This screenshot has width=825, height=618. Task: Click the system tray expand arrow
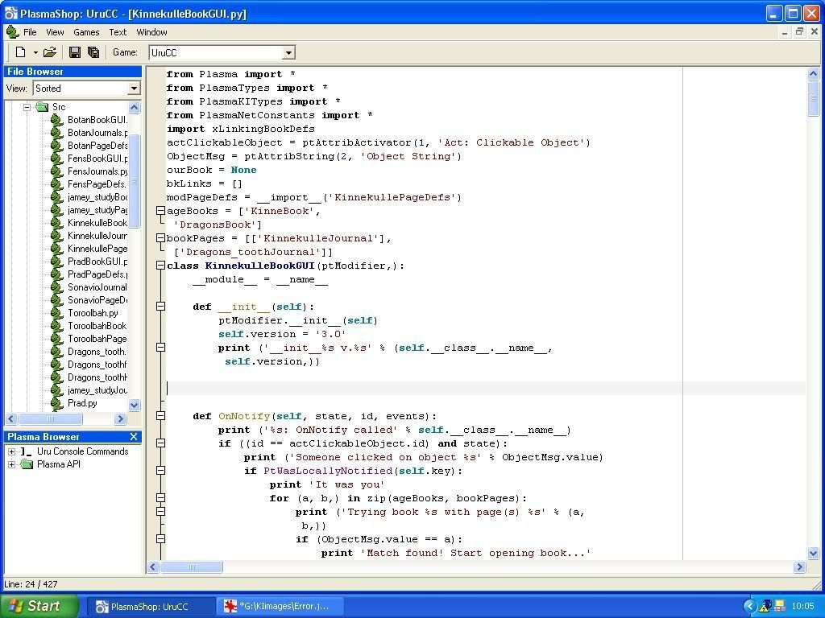click(x=750, y=607)
